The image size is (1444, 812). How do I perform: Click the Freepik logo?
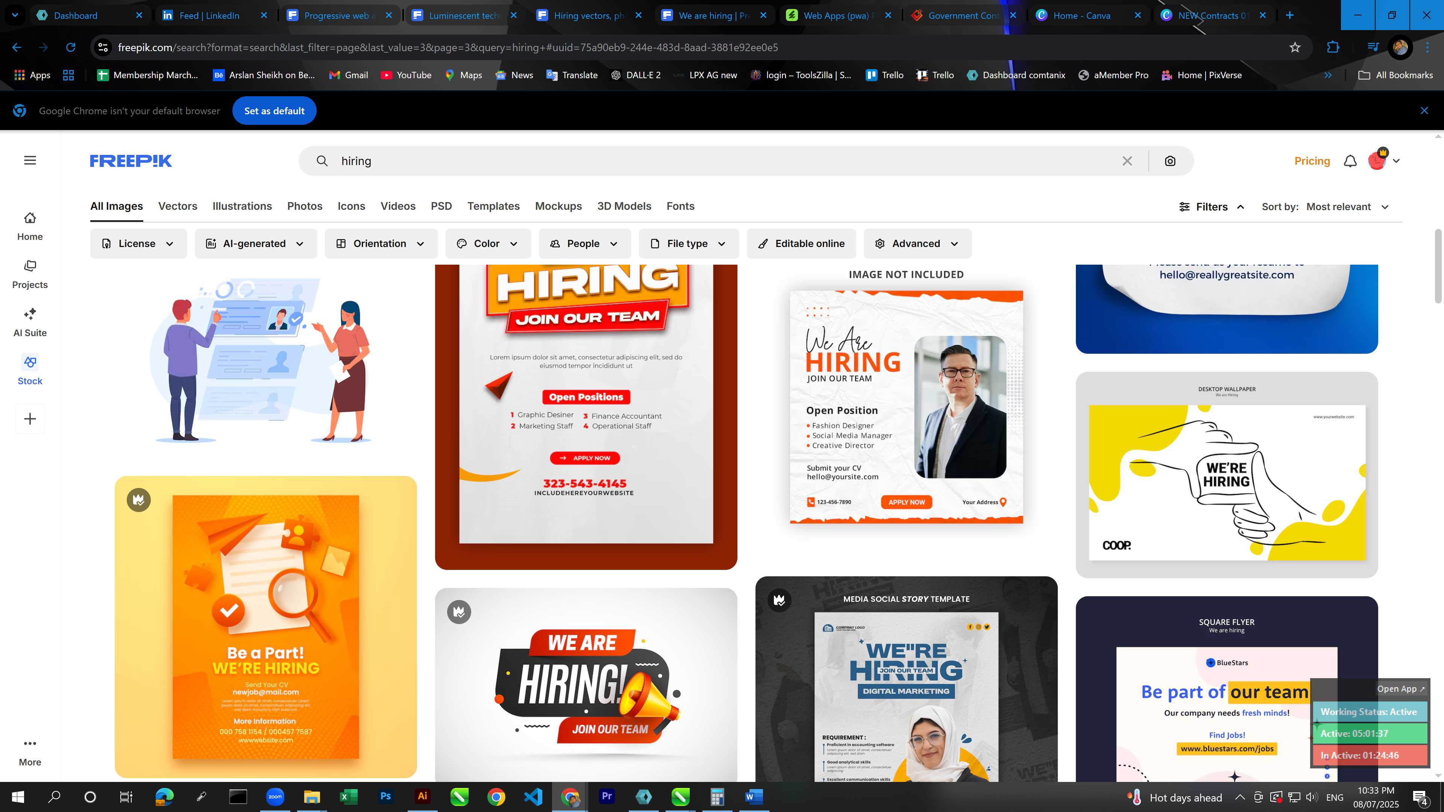130,161
